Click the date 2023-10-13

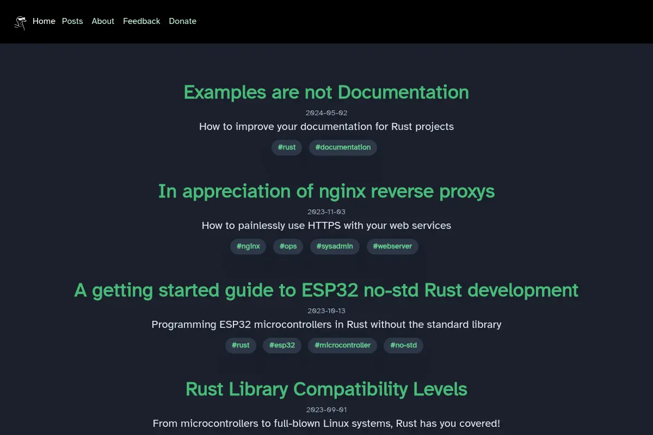[x=326, y=311]
